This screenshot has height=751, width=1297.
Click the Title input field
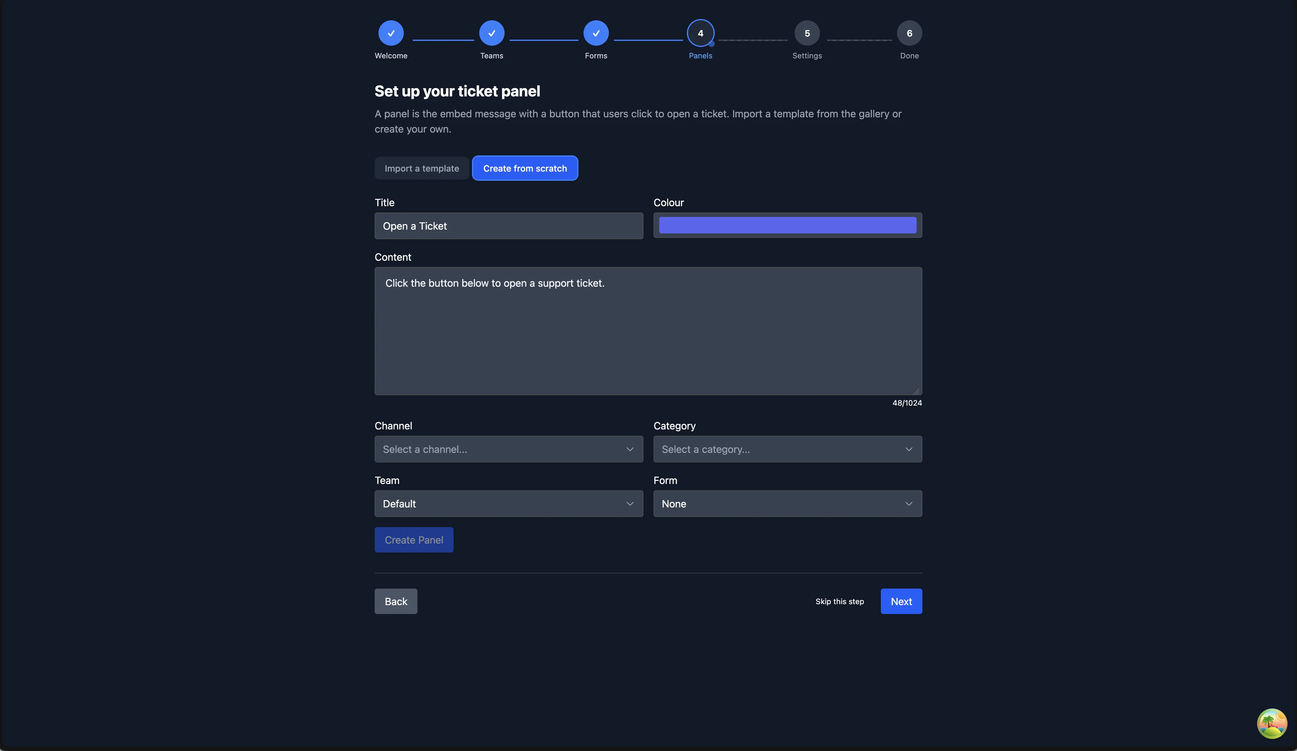coord(508,225)
